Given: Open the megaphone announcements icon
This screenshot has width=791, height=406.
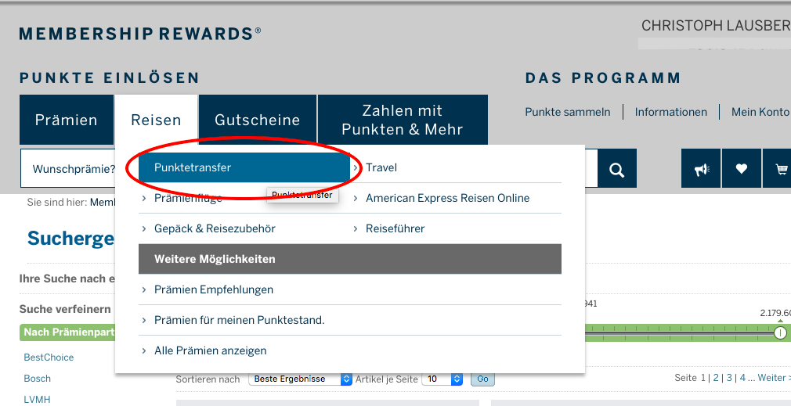Looking at the screenshot, I should [x=701, y=169].
